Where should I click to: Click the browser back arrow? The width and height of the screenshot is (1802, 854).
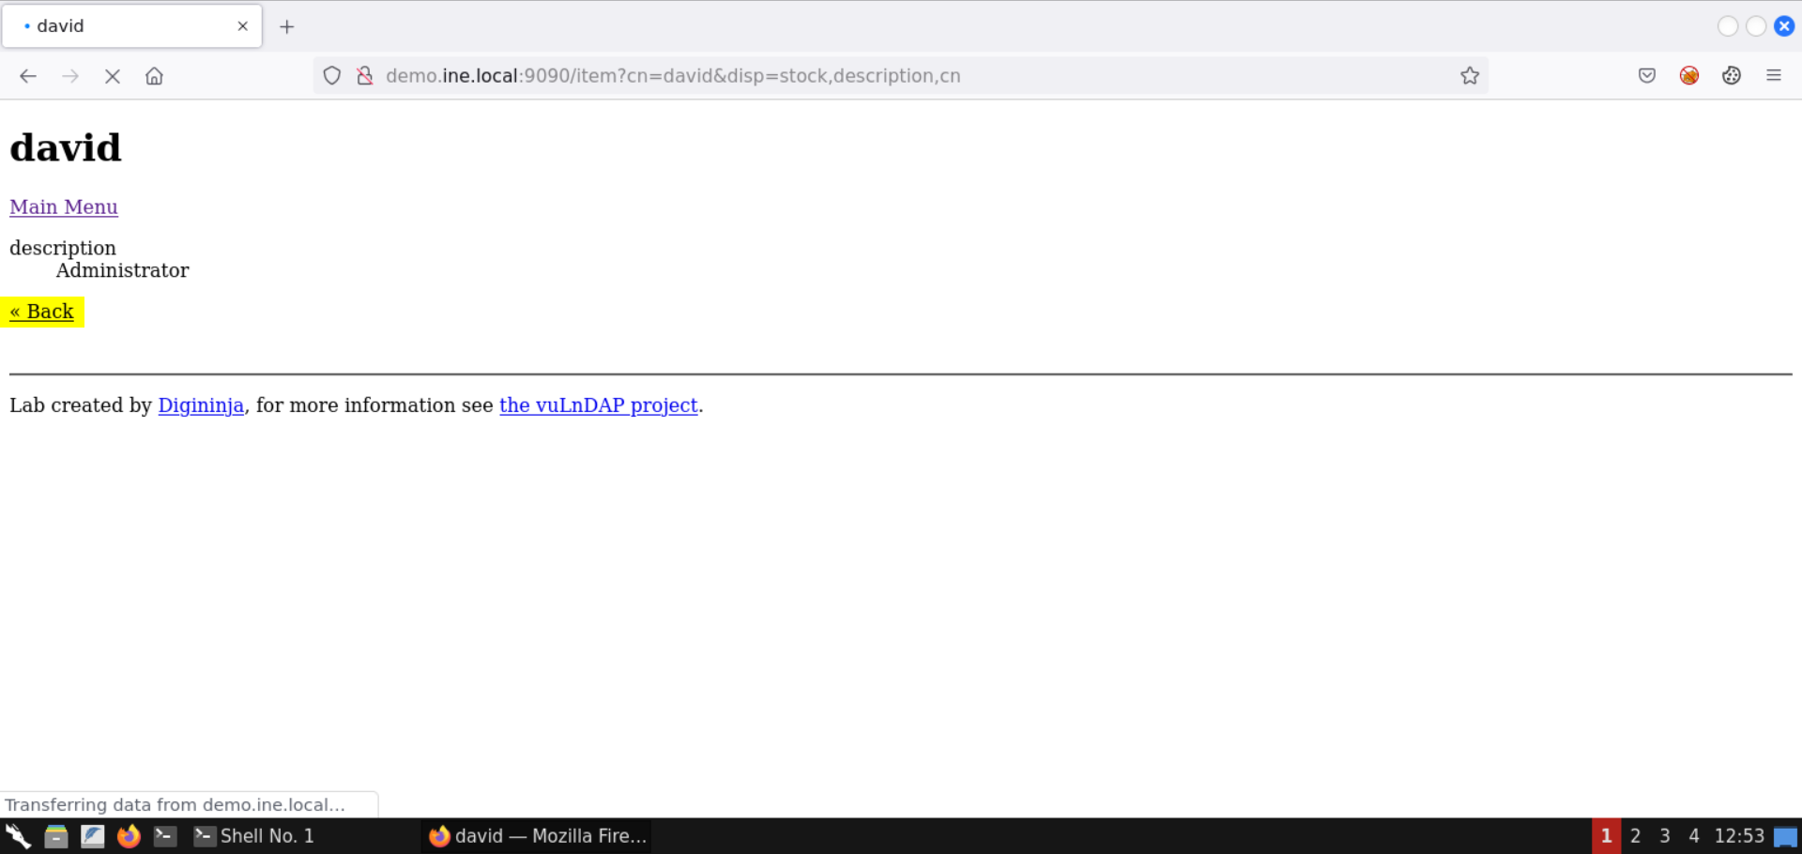pyautogui.click(x=28, y=76)
